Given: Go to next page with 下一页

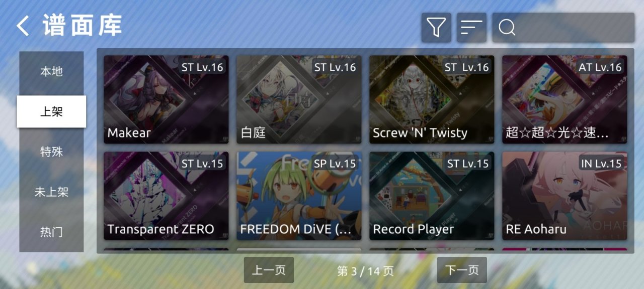Looking at the screenshot, I should [462, 270].
